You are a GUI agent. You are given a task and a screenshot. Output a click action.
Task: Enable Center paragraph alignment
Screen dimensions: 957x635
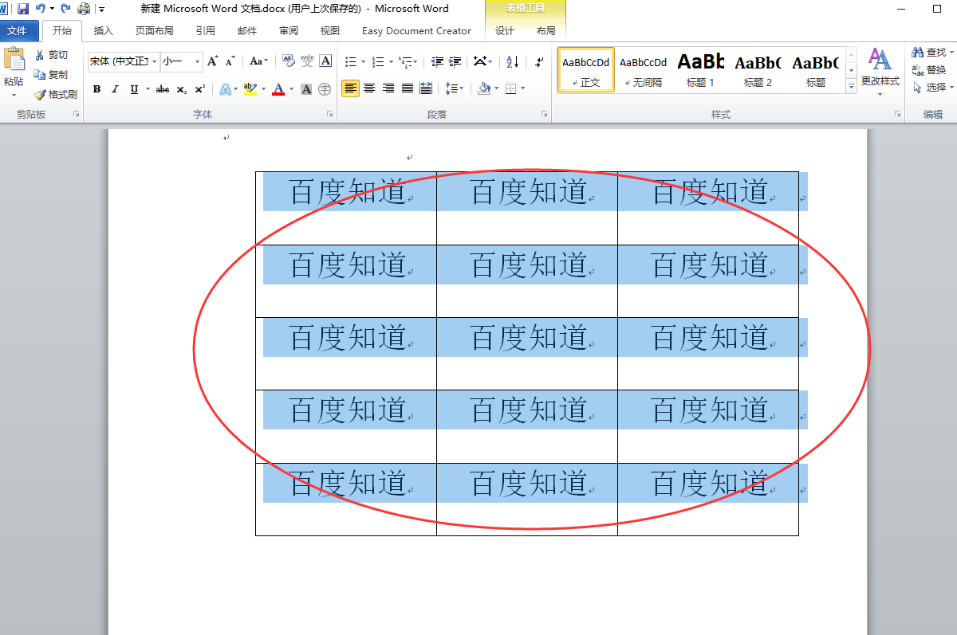pyautogui.click(x=368, y=88)
